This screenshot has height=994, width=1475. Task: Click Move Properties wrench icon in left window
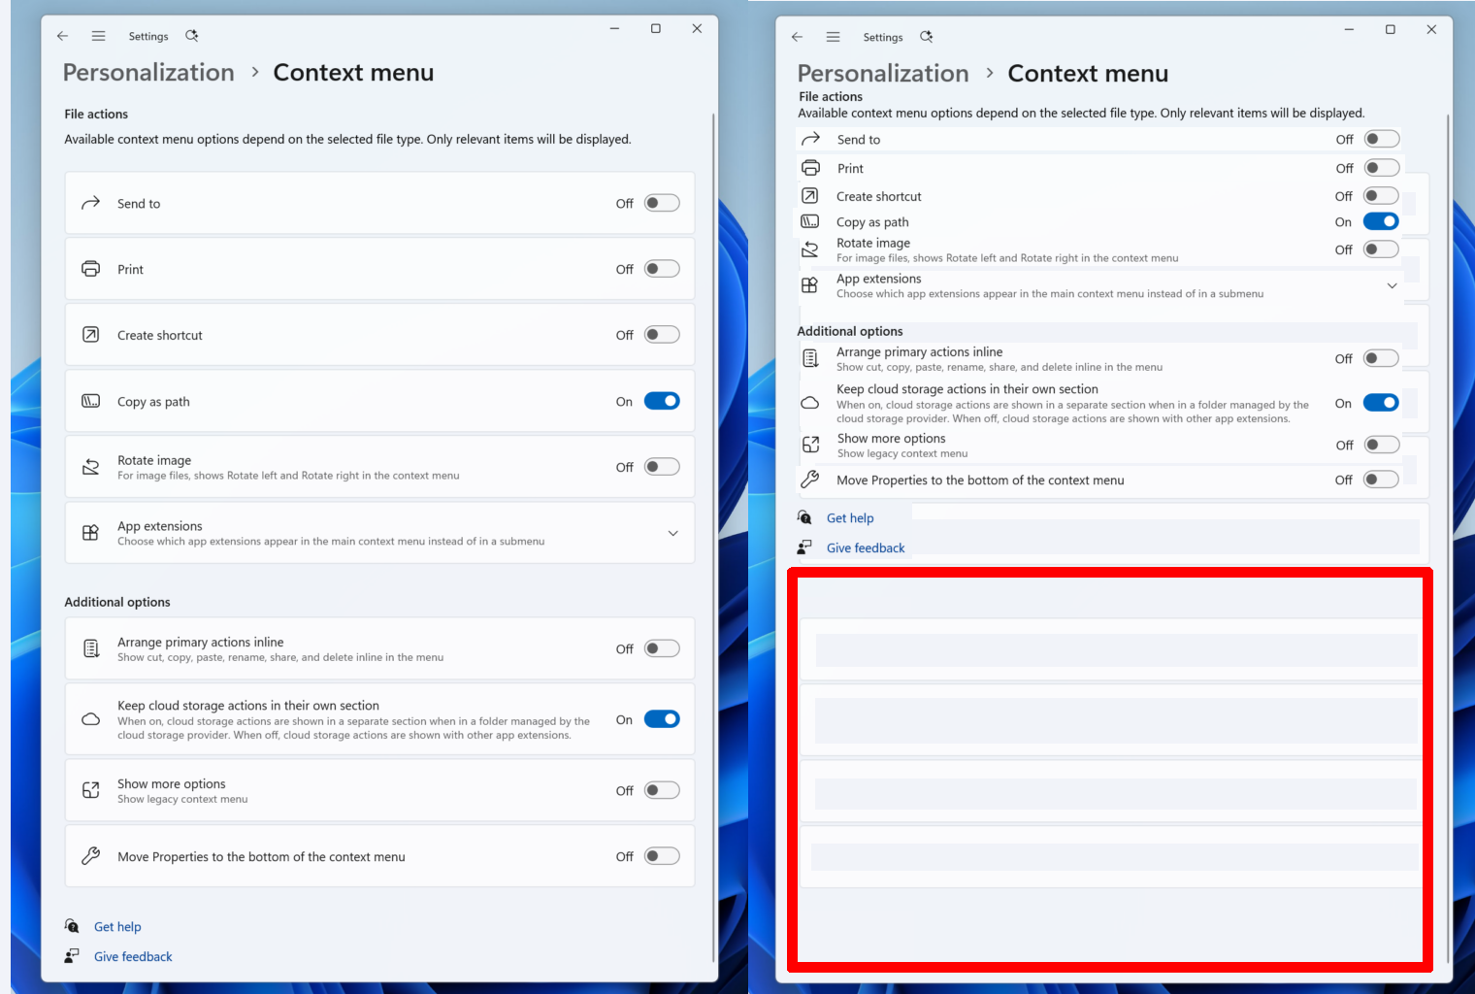[x=90, y=856]
